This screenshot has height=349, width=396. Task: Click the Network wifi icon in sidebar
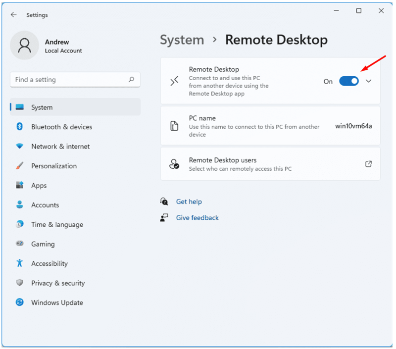point(20,146)
